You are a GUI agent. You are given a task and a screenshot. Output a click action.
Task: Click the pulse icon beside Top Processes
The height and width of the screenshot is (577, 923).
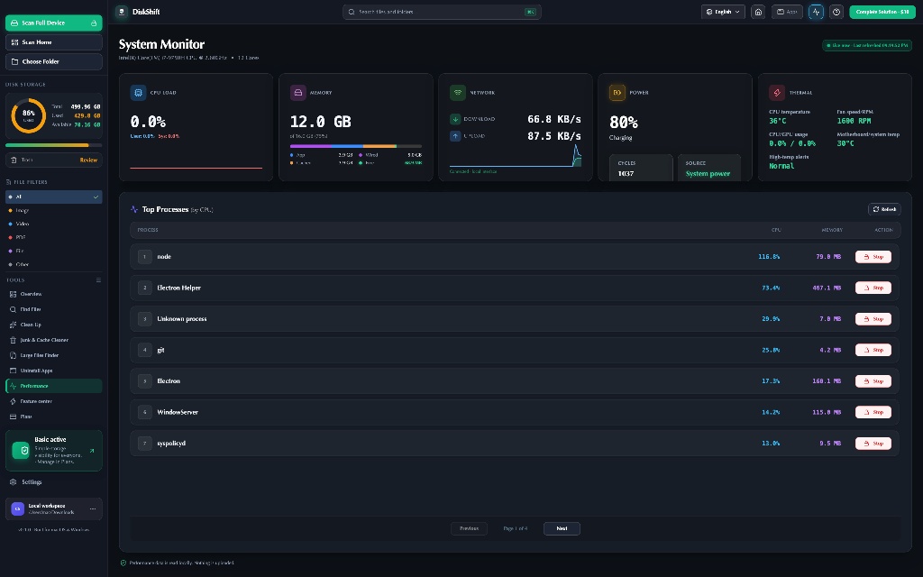(x=134, y=209)
